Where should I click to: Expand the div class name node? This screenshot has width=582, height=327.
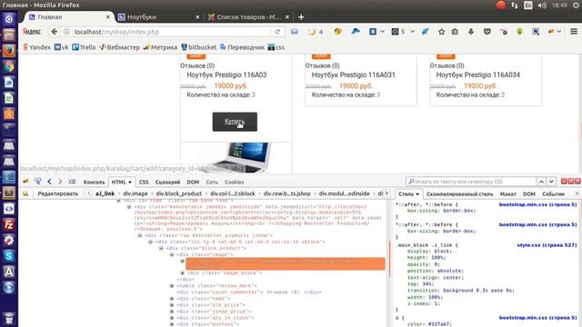pos(172,299)
